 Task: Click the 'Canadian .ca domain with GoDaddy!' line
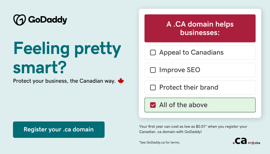170,132
